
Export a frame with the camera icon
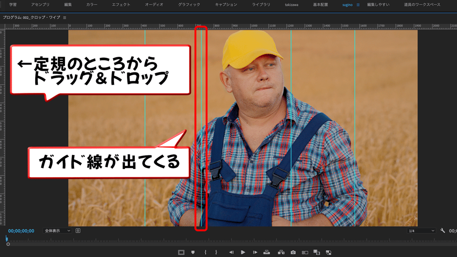click(293, 252)
